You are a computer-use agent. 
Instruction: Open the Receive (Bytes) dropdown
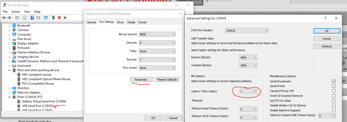pyautogui.click(x=248, y=58)
